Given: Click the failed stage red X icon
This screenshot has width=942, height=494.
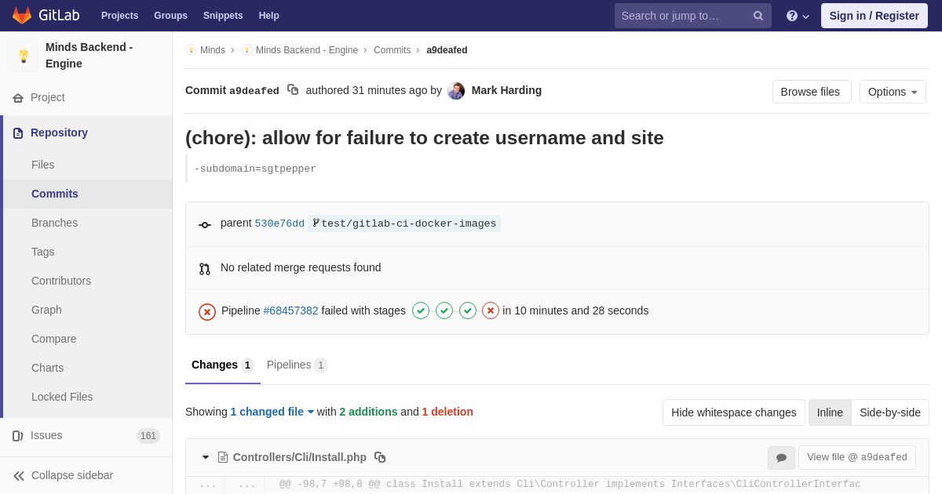Looking at the screenshot, I should click(x=491, y=311).
